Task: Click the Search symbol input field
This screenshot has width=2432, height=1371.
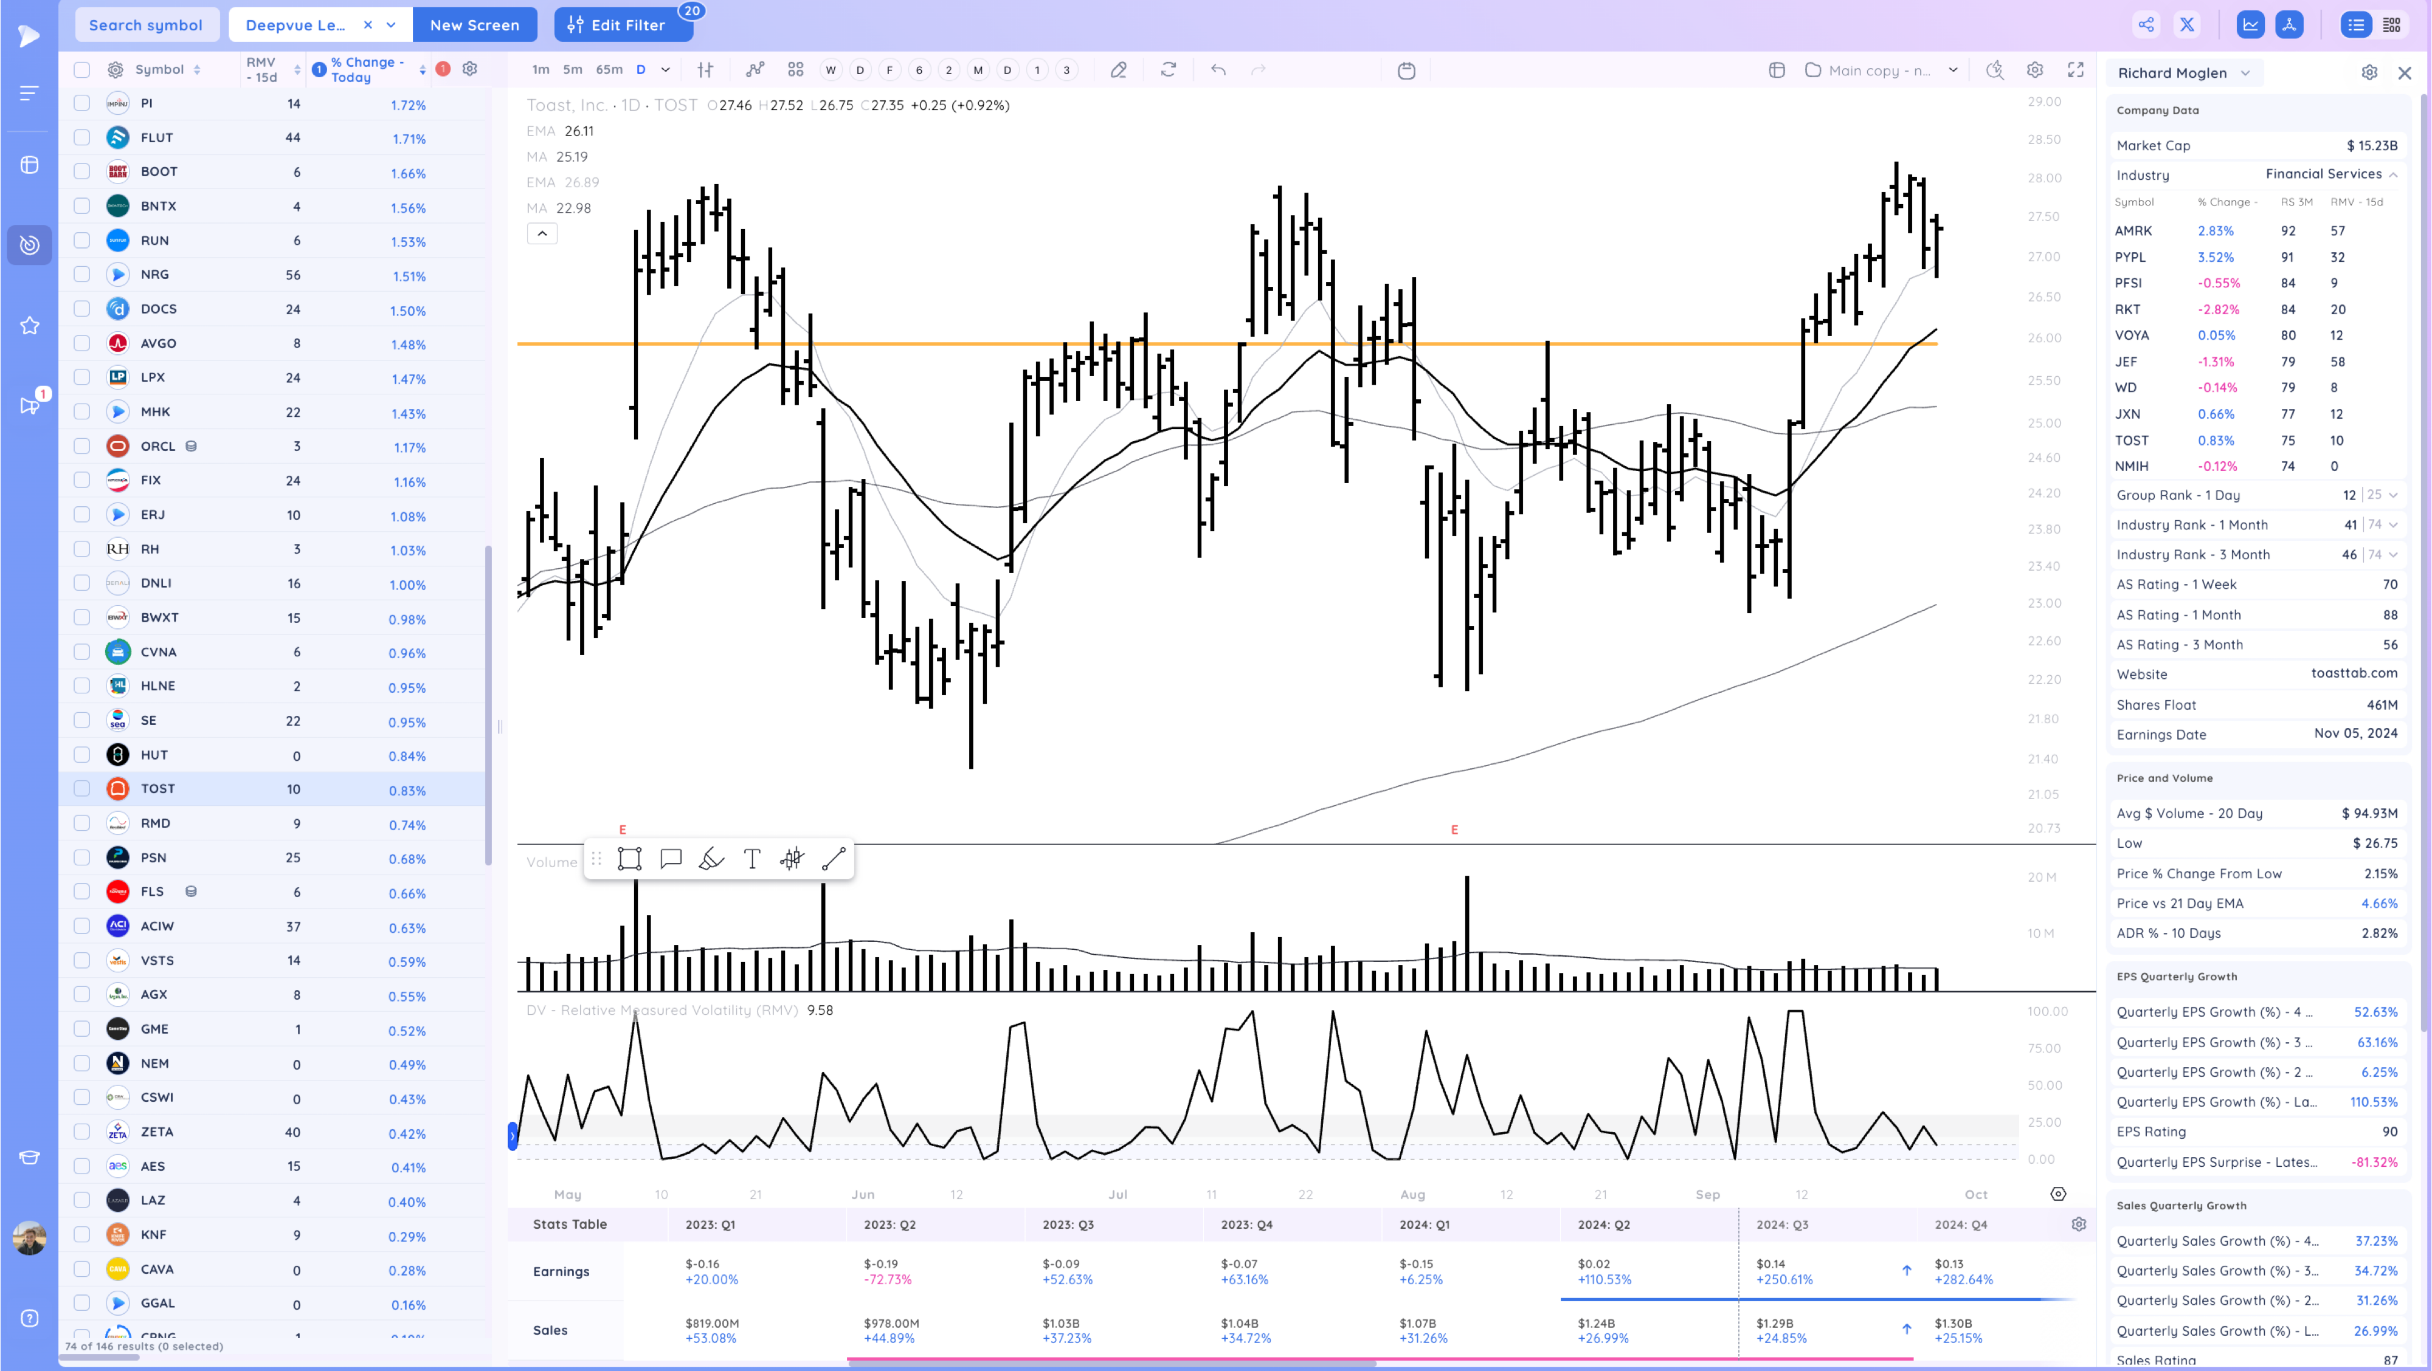Action: coord(147,26)
